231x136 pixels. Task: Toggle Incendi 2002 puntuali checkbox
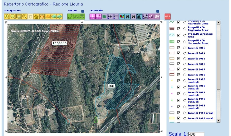pyautogui.click(x=179, y=94)
